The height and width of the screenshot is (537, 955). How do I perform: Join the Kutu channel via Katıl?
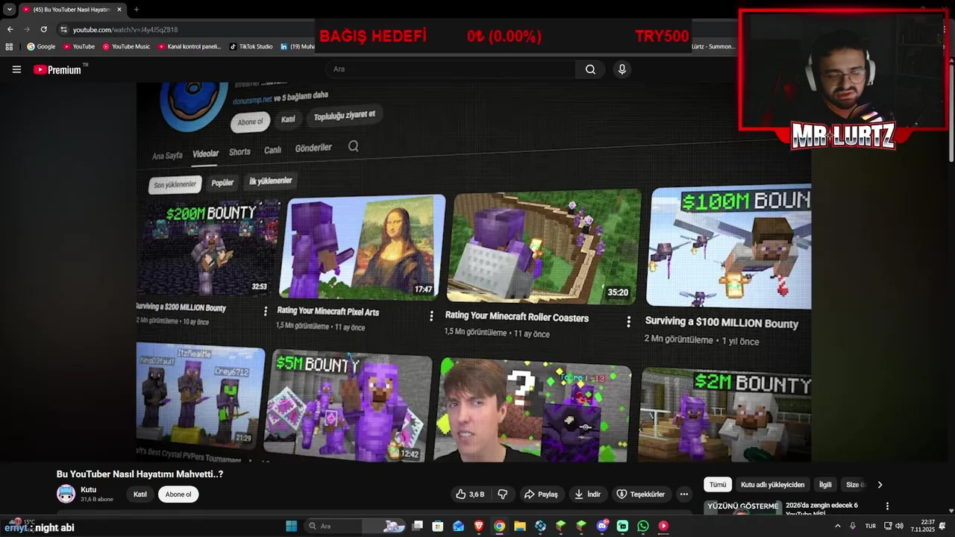point(140,494)
